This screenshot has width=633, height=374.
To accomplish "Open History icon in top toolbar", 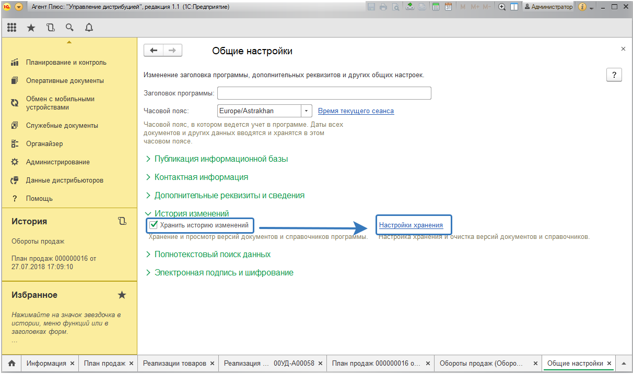I will (50, 28).
